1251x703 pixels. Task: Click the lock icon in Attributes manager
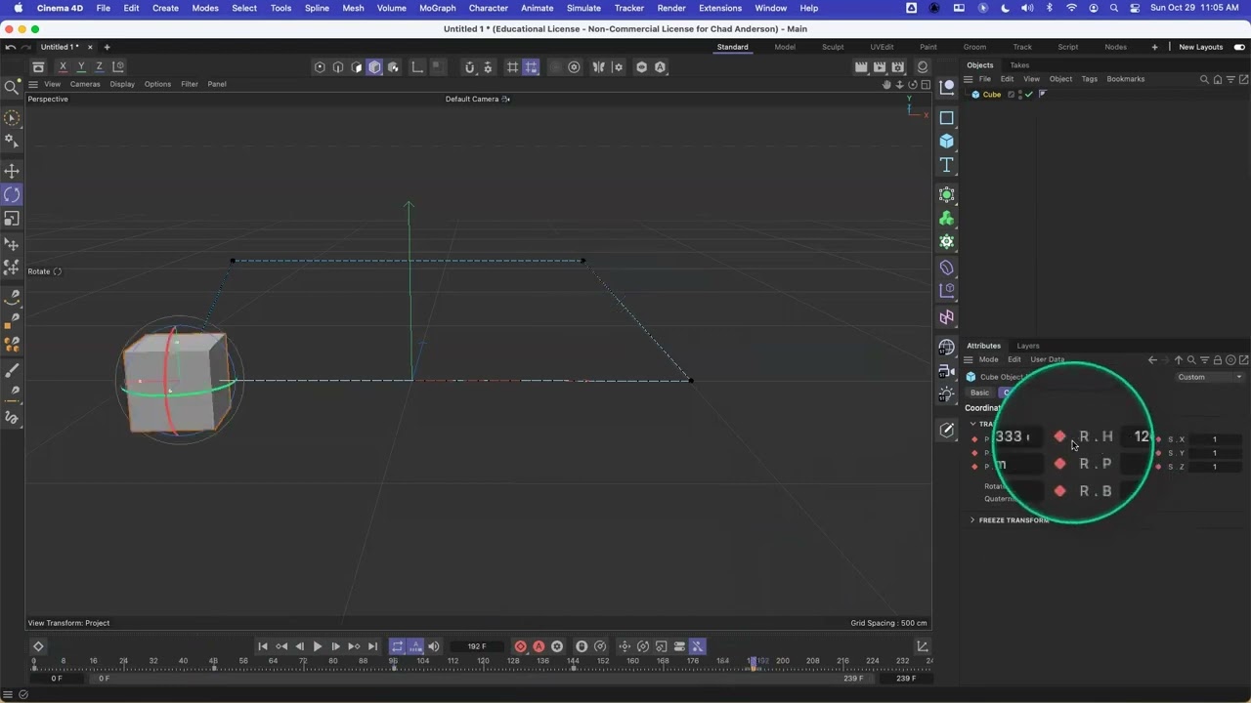click(1217, 360)
